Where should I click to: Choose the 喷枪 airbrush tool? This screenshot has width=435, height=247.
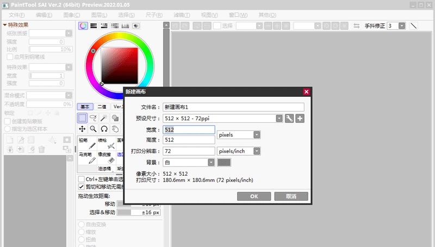106,144
